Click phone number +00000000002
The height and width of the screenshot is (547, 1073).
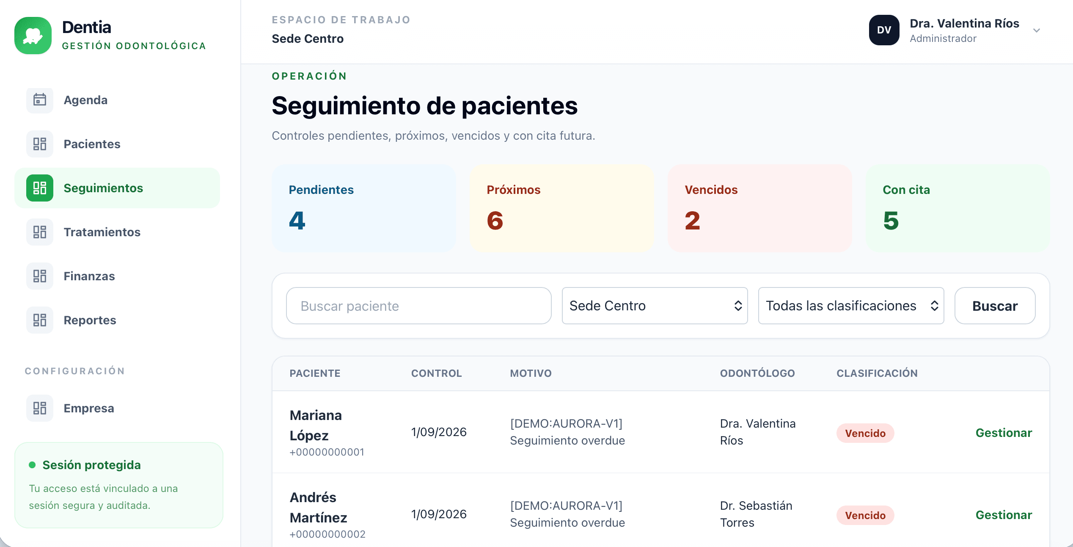[327, 534]
